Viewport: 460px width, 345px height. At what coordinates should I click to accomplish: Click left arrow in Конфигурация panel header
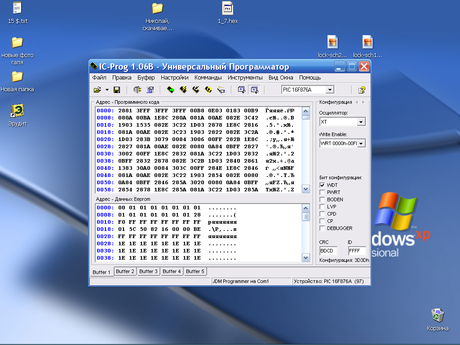click(x=357, y=102)
